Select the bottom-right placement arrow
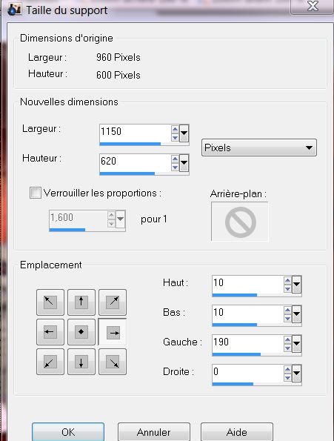The width and height of the screenshot is (334, 441). pos(113,362)
